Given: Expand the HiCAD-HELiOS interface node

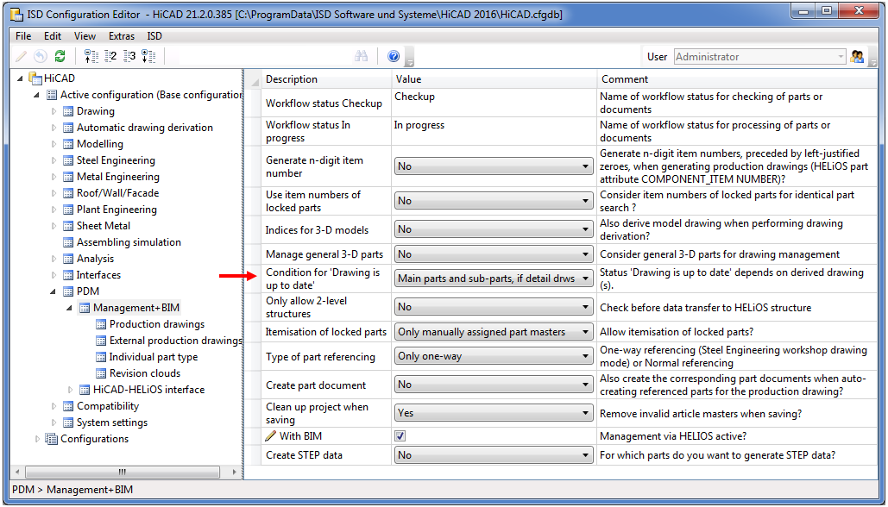Looking at the screenshot, I should tap(70, 390).
